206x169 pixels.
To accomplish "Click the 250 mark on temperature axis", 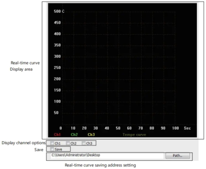I will click(x=57, y=68).
